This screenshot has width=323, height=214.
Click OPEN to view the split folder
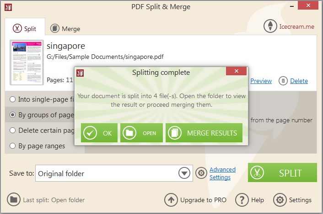pos(141,133)
